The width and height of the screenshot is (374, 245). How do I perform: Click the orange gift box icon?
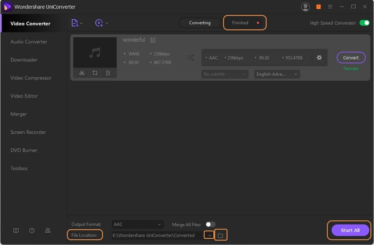point(319,7)
